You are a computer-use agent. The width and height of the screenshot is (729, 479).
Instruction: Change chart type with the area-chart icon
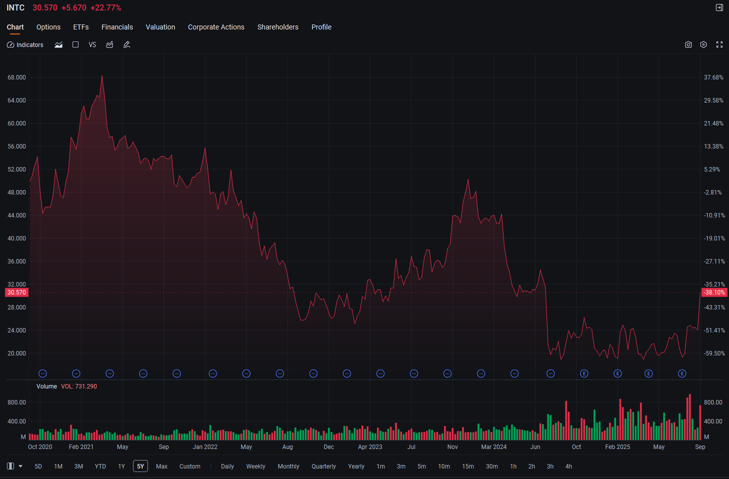point(58,45)
